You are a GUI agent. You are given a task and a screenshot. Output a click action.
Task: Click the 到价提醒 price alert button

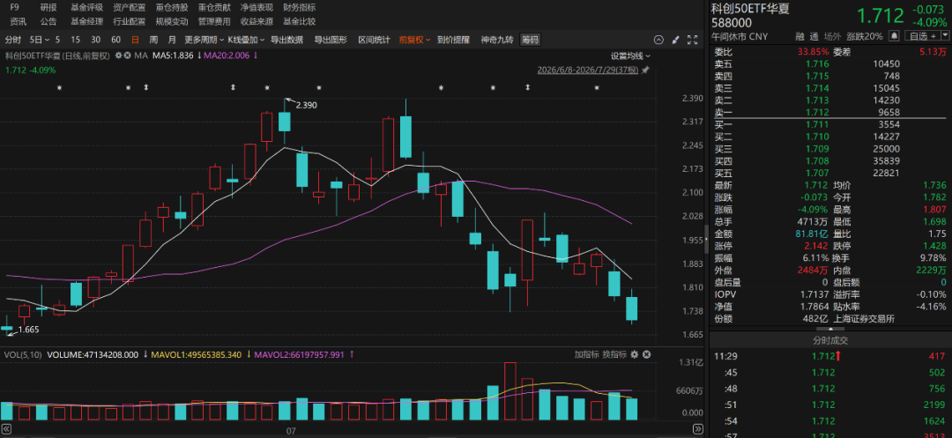click(454, 40)
